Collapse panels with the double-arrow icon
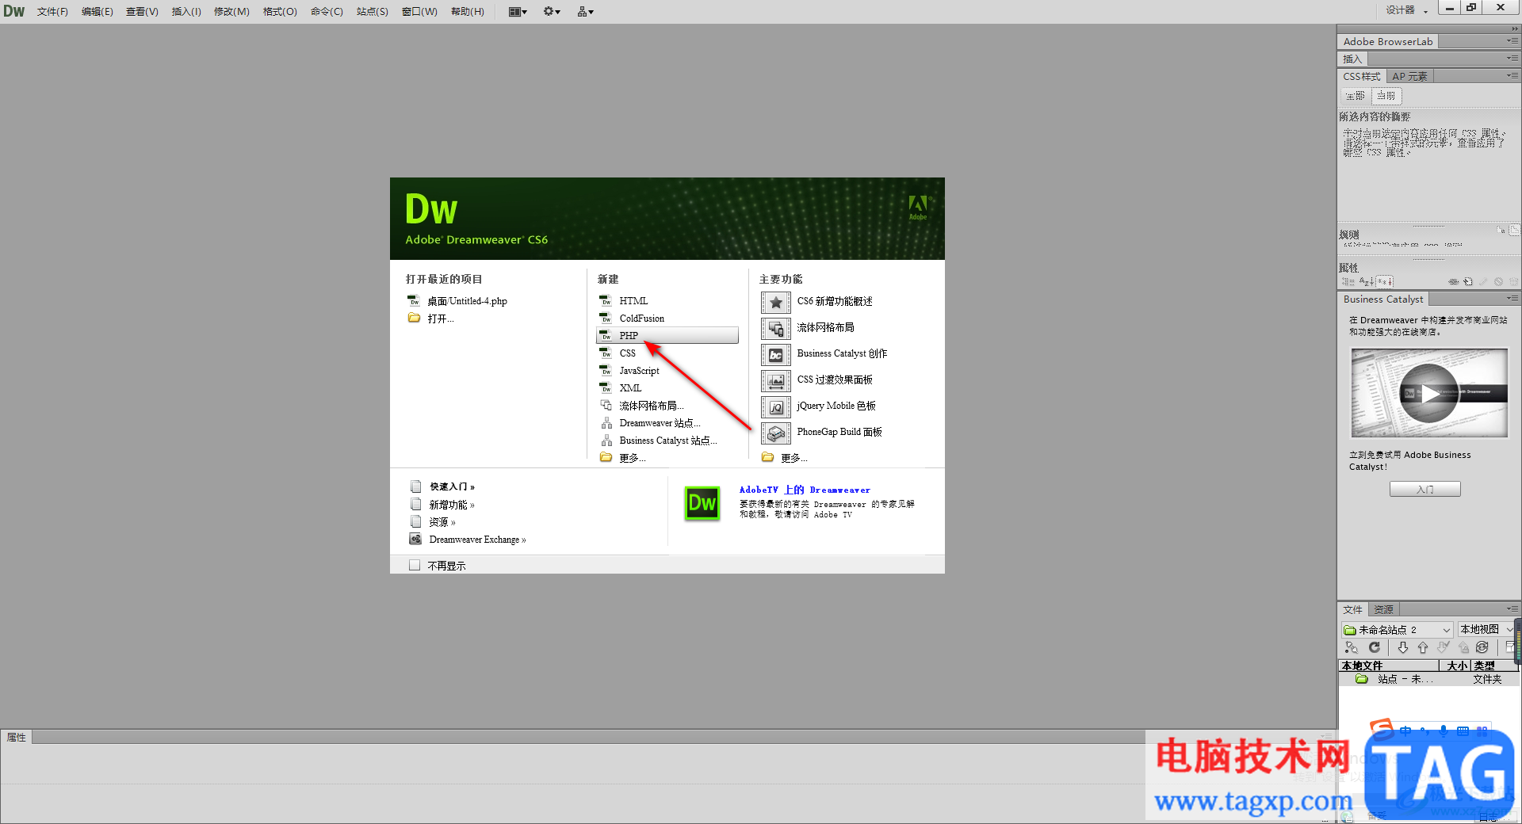 [1515, 29]
